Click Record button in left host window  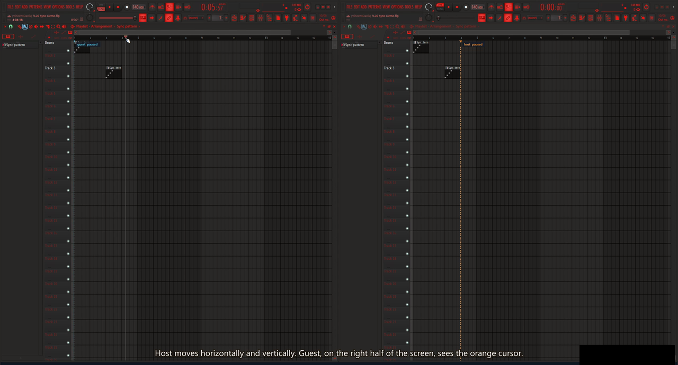pyautogui.click(x=127, y=7)
